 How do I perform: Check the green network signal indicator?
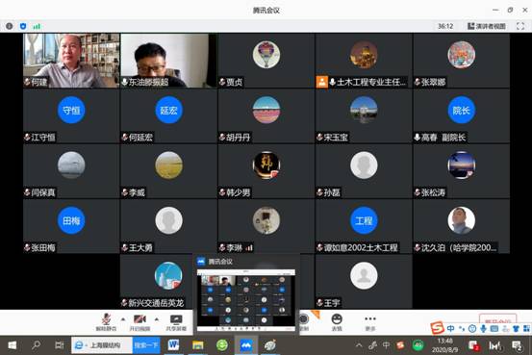click(x=37, y=26)
